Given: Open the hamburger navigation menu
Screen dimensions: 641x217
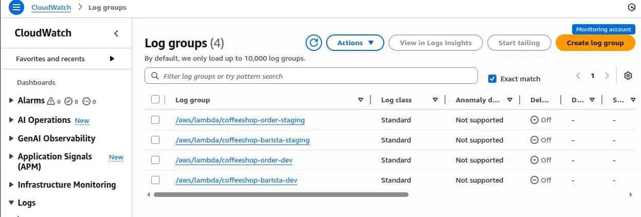Looking at the screenshot, I should click(17, 7).
